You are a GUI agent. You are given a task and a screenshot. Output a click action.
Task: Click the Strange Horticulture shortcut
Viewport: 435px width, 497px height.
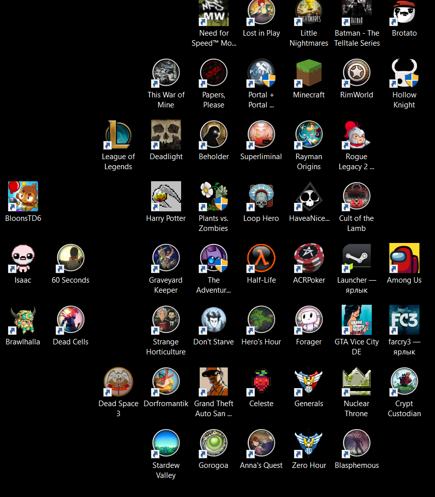point(166,320)
